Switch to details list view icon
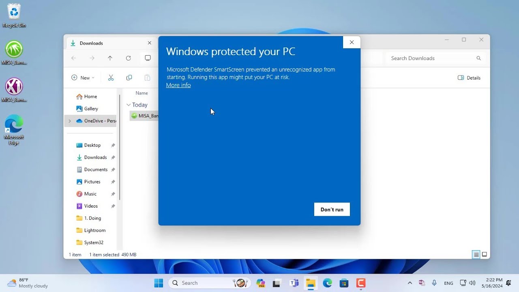The height and width of the screenshot is (292, 519). [476, 255]
